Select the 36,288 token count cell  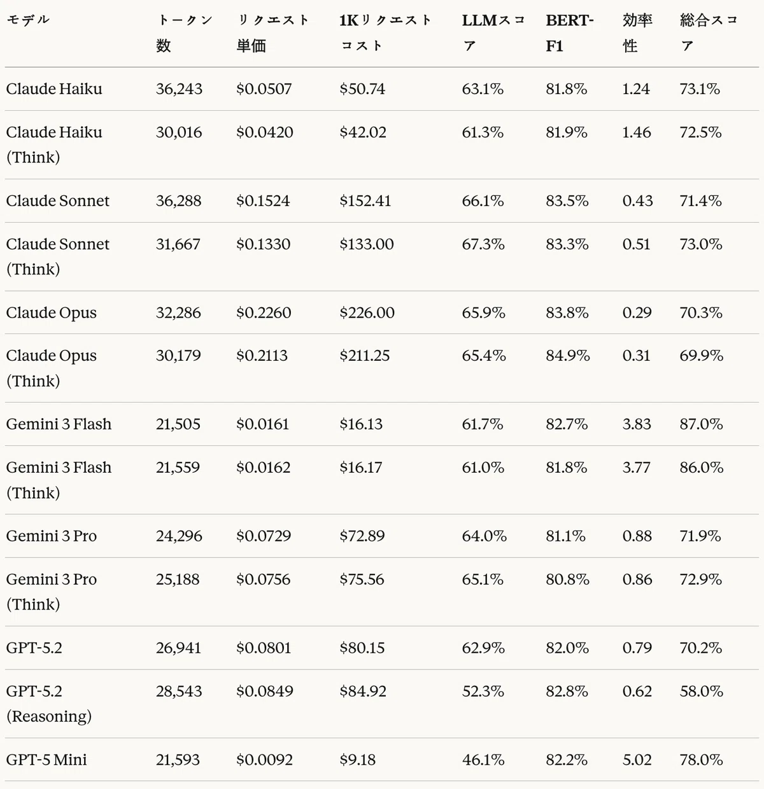point(178,201)
